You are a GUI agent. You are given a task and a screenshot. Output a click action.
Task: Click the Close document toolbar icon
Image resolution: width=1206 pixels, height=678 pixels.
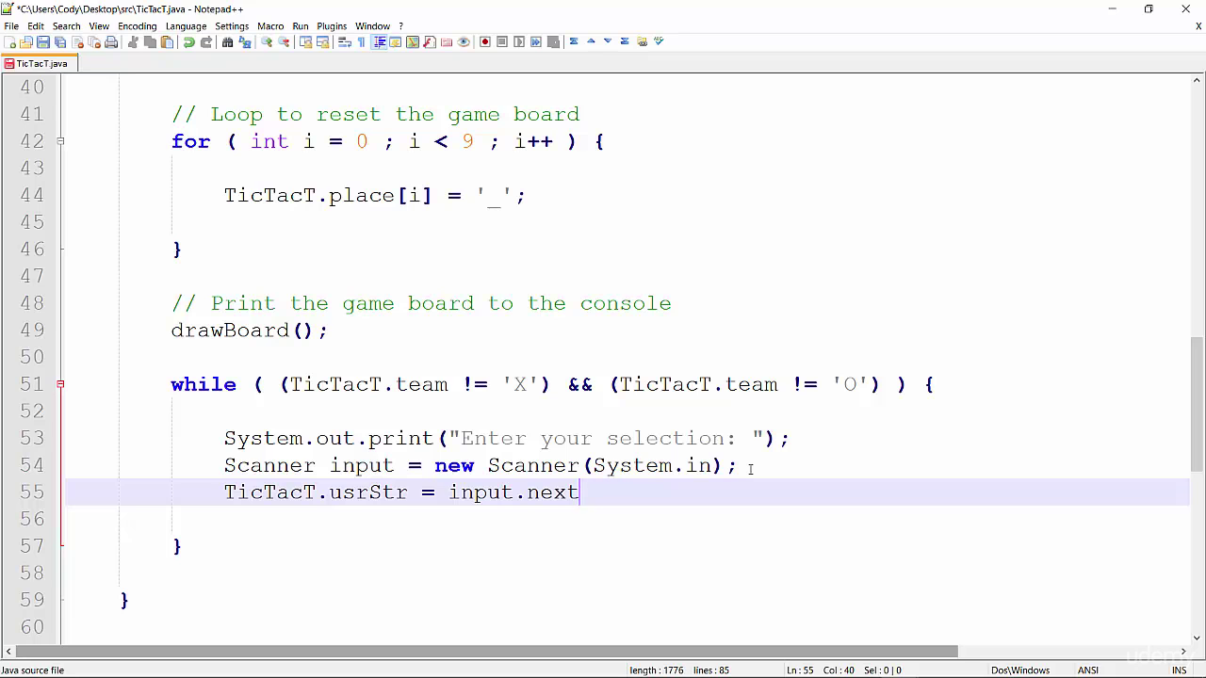[x=78, y=41]
